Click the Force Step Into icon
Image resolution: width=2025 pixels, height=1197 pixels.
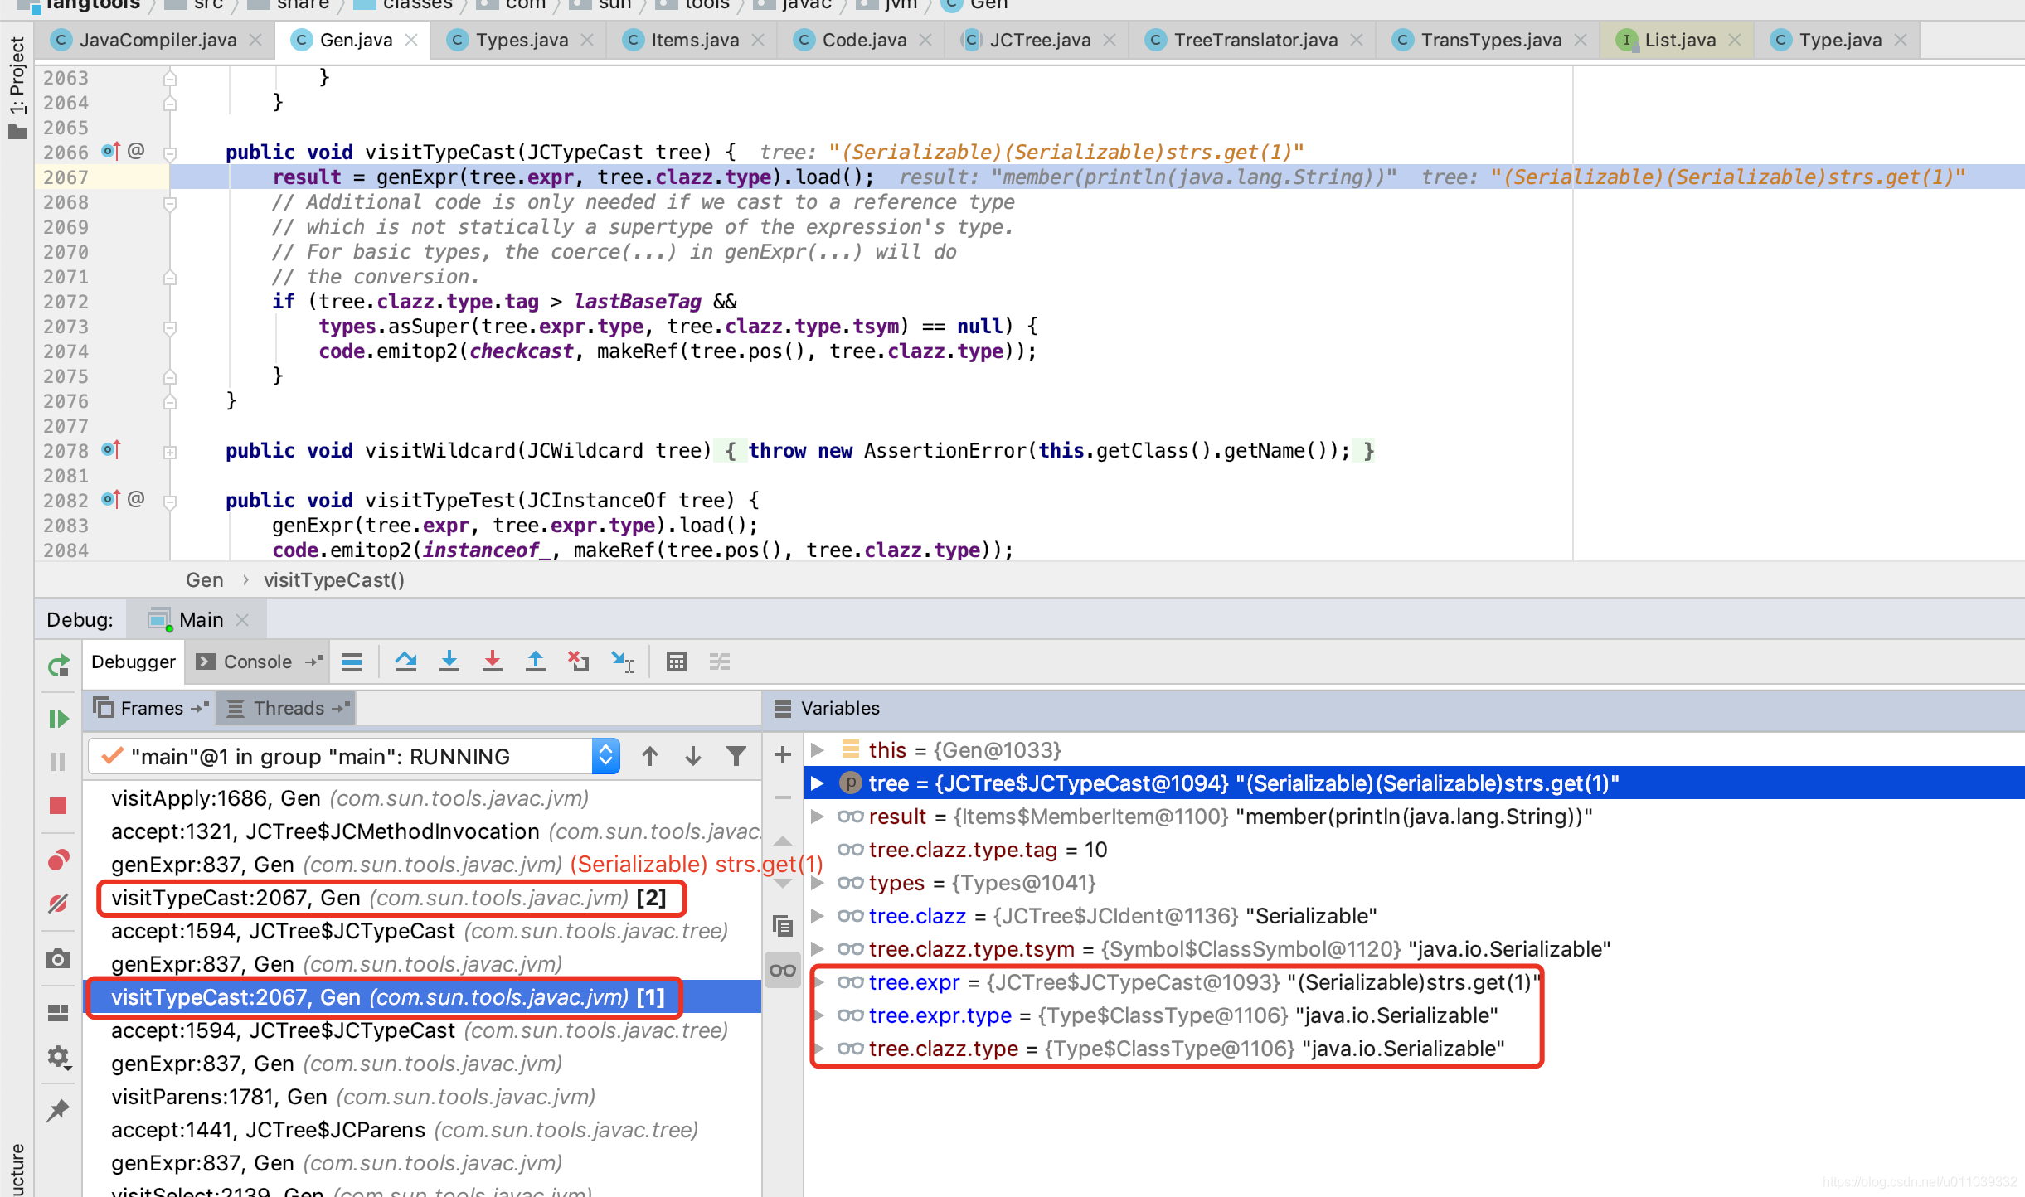[x=492, y=661]
